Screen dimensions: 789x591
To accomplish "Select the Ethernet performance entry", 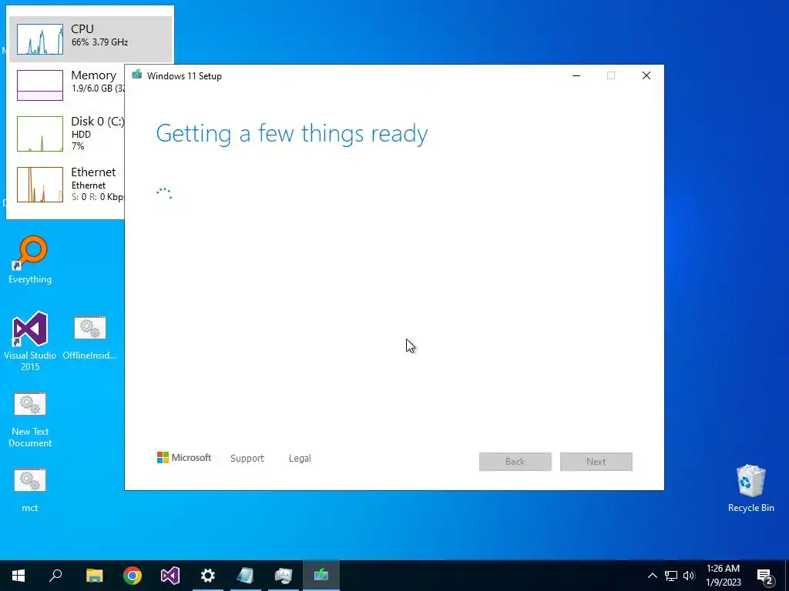I will pyautogui.click(x=66, y=185).
